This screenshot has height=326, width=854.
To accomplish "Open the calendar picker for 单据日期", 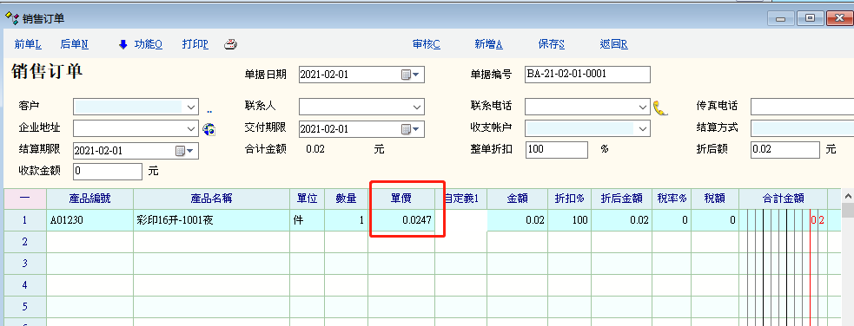I will [410, 75].
